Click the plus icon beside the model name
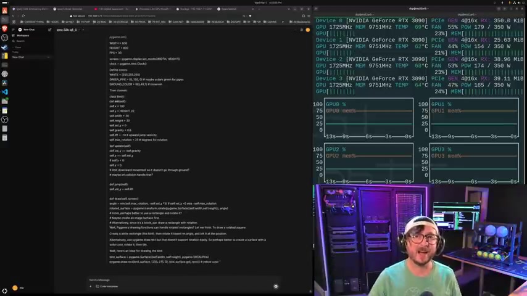 click(x=83, y=30)
